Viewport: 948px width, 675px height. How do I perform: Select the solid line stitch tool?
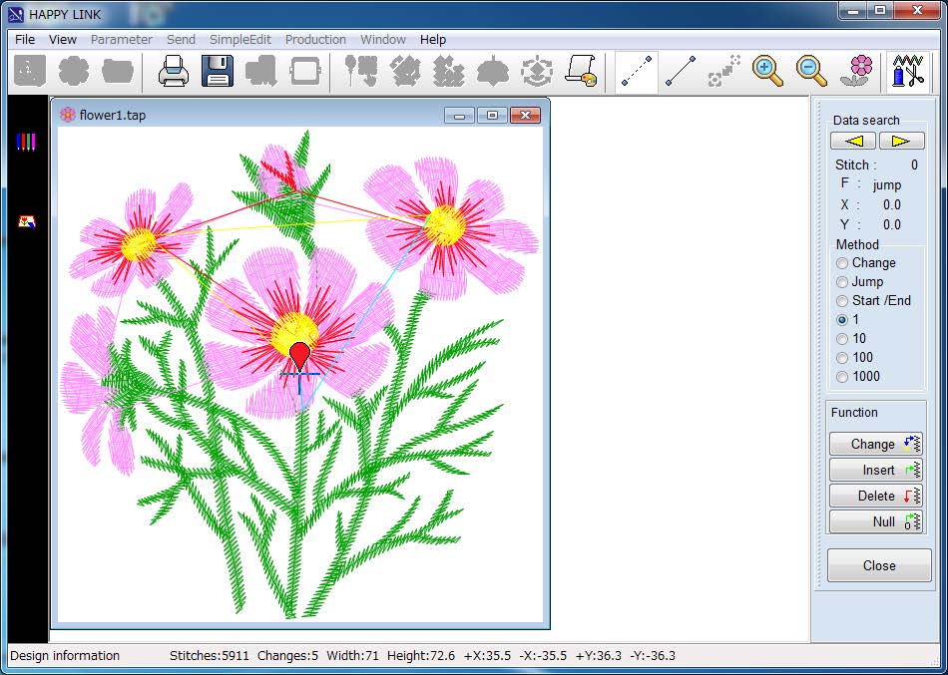coord(681,72)
